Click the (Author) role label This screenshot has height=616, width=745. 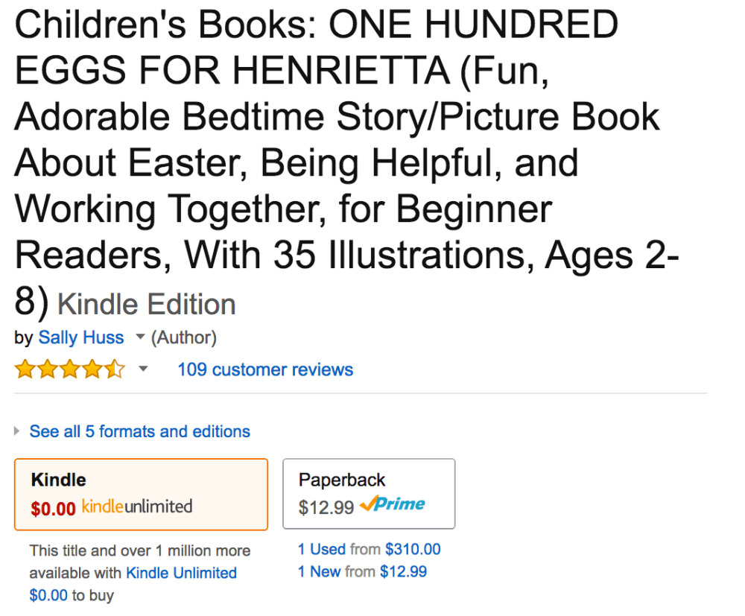pos(184,338)
